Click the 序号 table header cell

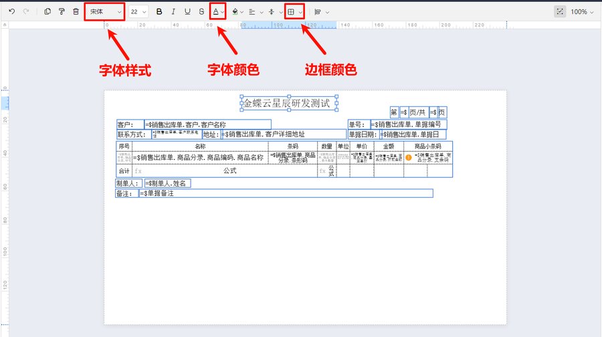(124, 146)
